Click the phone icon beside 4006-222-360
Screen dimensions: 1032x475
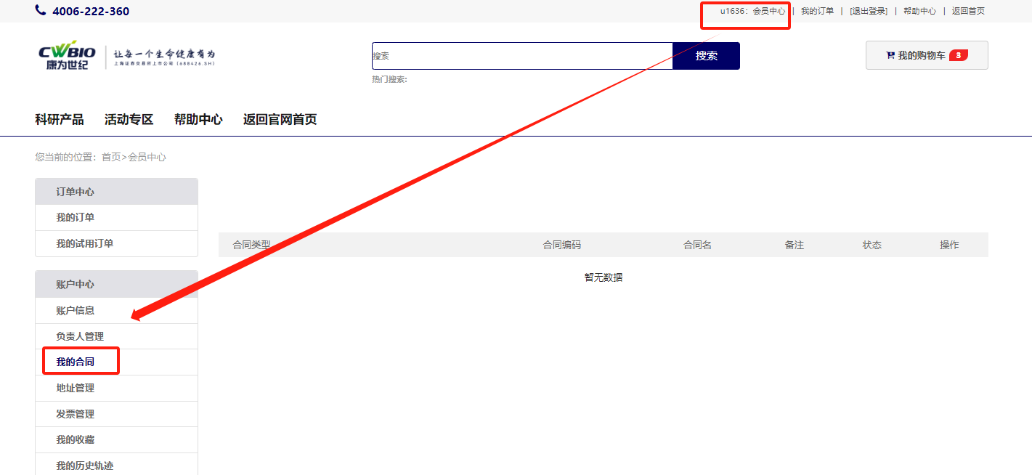tap(41, 11)
